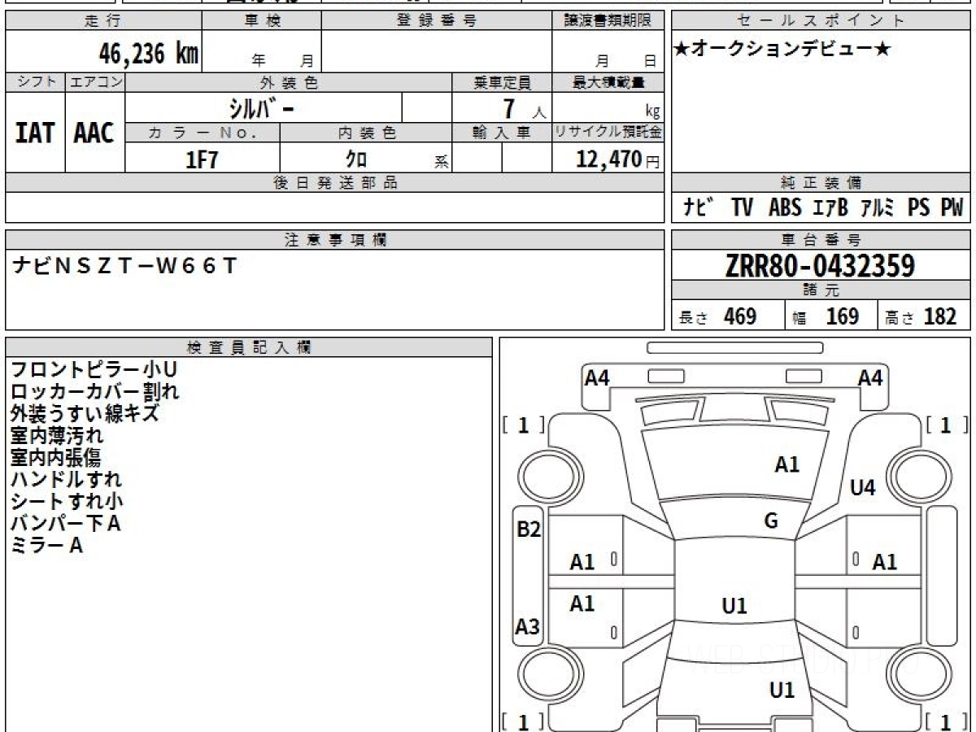Click the エアB equipment entry

point(830,208)
